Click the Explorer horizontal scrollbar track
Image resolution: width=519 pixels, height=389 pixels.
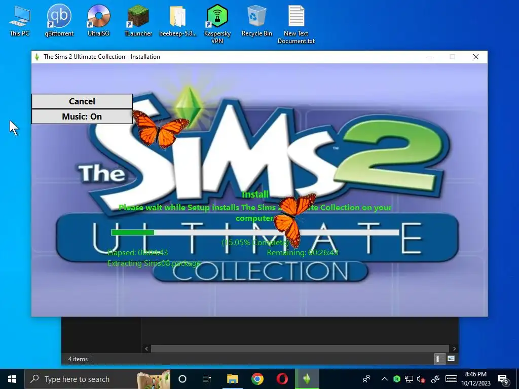pos(300,348)
